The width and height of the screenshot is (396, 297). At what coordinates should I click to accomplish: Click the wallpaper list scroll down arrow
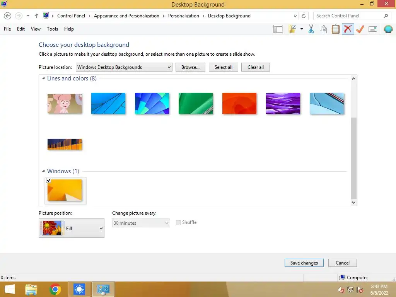pyautogui.click(x=353, y=202)
